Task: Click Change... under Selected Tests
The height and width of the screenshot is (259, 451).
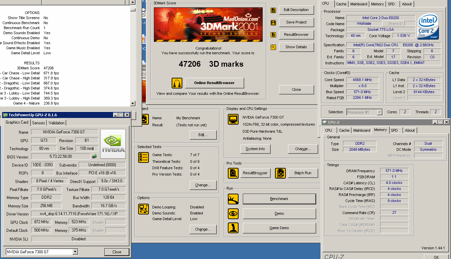Action: (x=203, y=185)
